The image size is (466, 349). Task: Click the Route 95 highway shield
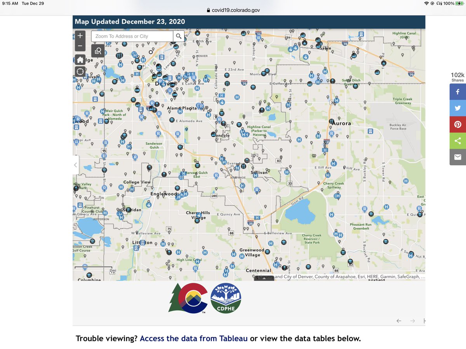click(x=104, y=150)
